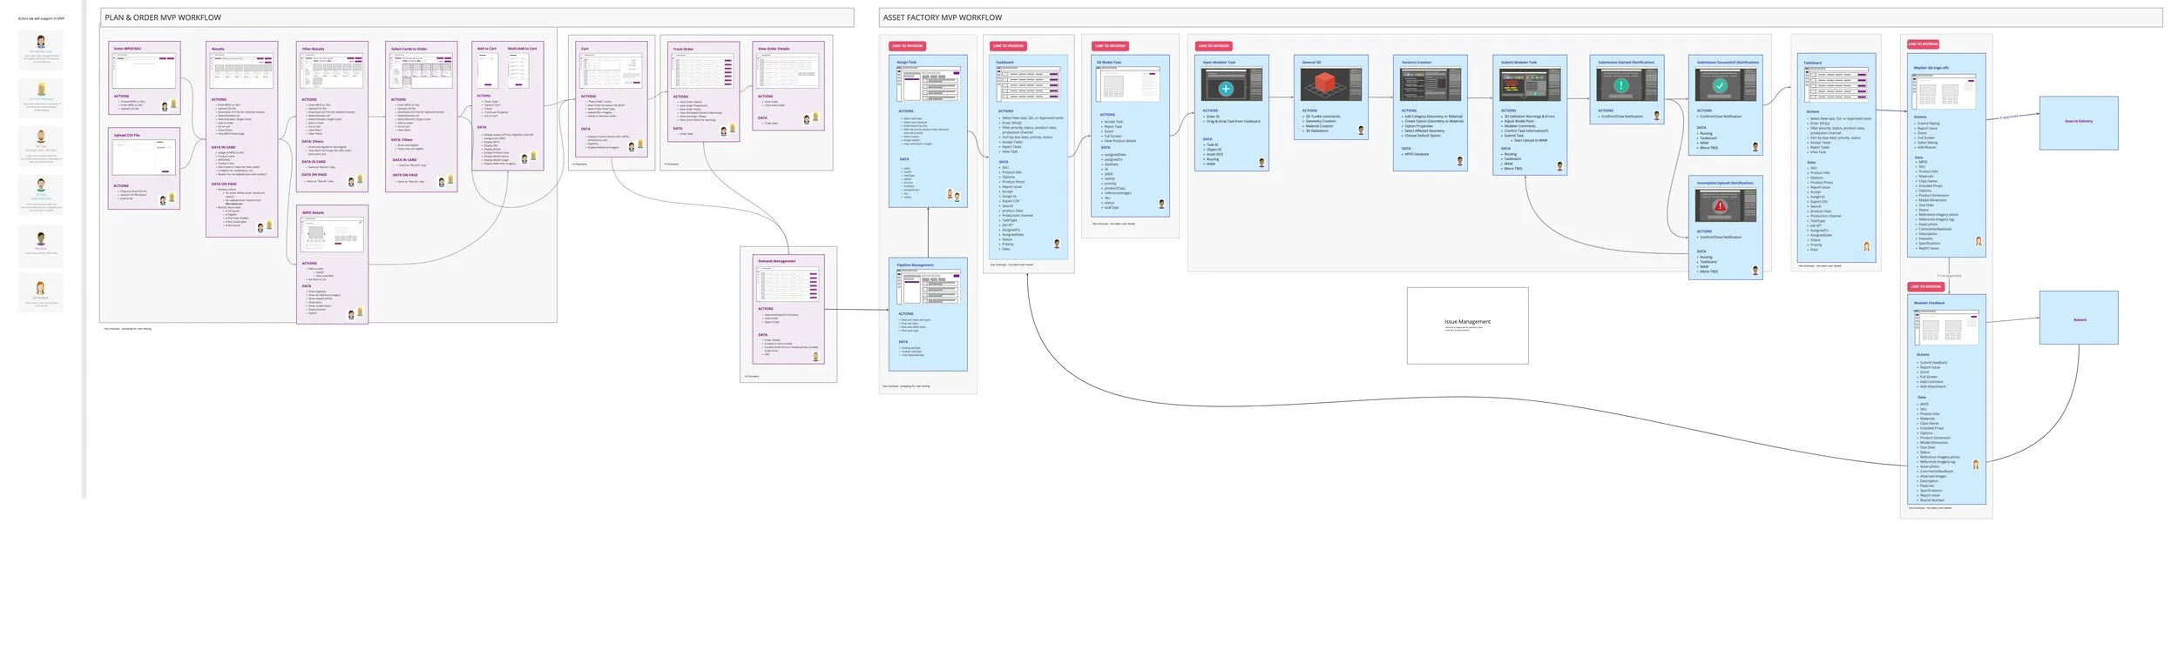Select the Goes to Delivery box
Image resolution: width=2178 pixels, height=650 pixels.
(2079, 123)
